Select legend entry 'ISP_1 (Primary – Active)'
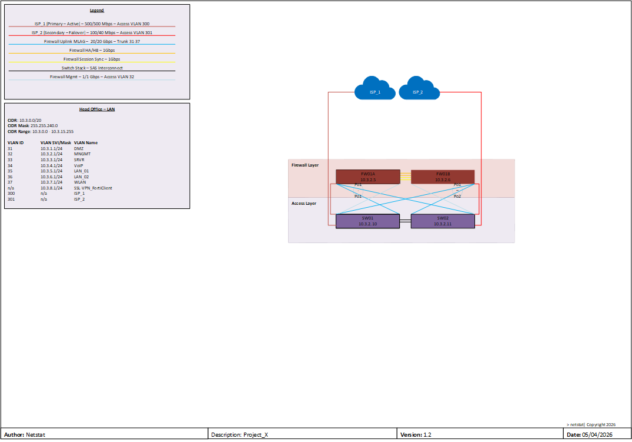Image resolution: width=632 pixels, height=442 pixels. click(92, 24)
